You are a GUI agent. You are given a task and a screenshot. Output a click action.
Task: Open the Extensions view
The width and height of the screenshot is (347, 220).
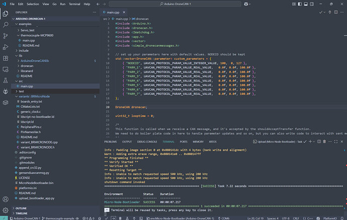(6, 58)
